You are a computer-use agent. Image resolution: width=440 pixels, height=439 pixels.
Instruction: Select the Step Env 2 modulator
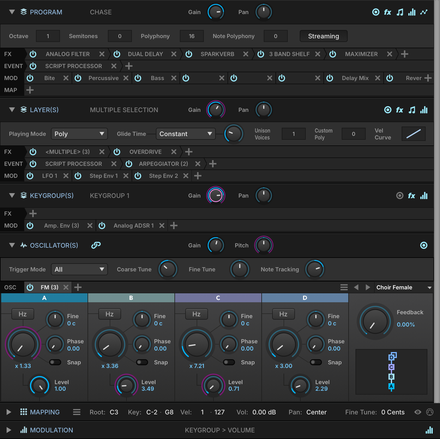164,176
